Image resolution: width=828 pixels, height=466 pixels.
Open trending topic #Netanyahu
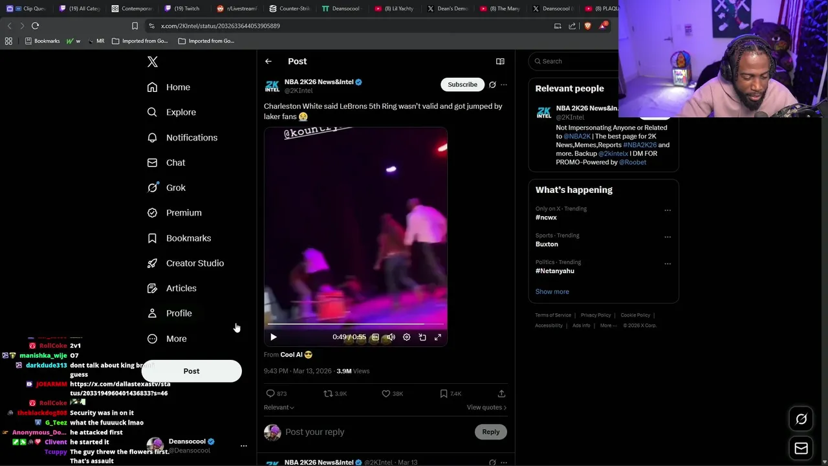coord(554,271)
